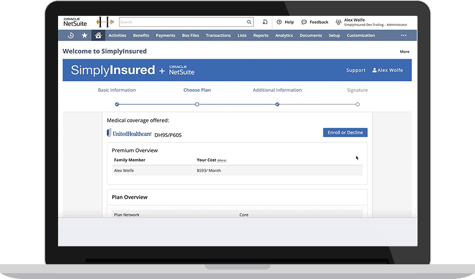Click the Basic Information progress circle
This screenshot has height=279, width=475.
click(x=117, y=104)
